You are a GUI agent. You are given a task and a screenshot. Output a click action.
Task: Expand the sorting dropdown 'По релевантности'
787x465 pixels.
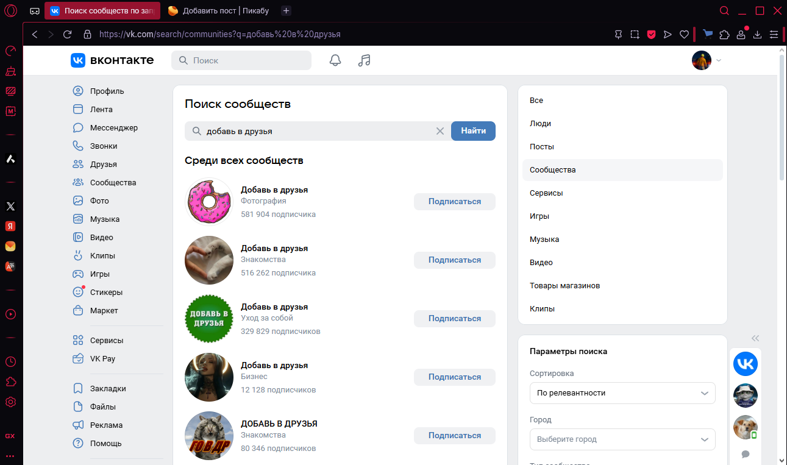coord(622,393)
